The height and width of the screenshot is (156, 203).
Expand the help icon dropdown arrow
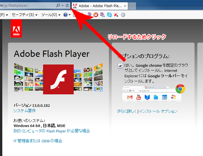tap(69, 15)
